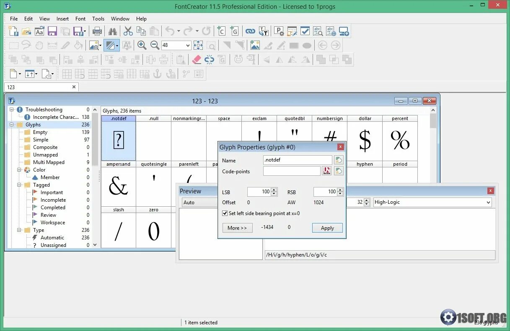Screen dimensions: 510x331
Task: Close the Preview panel
Action: click(490, 191)
